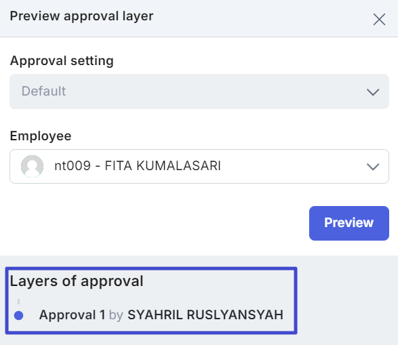Click the blue dot for Approval 1
Viewport: 398px width, 345px height.
point(19,316)
